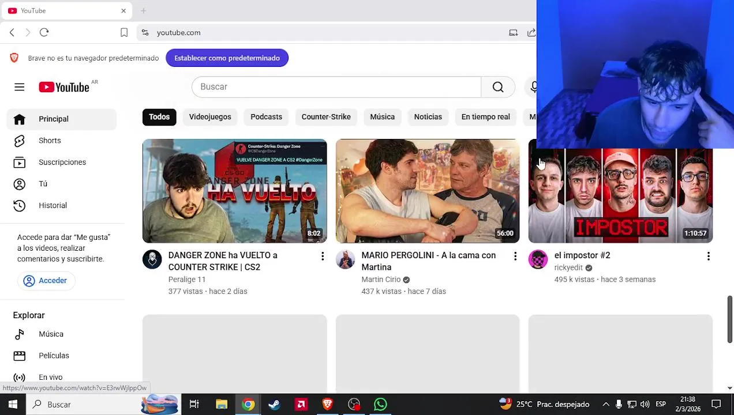The image size is (734, 415).
Task: Select the Música filter chip
Action: 382,117
